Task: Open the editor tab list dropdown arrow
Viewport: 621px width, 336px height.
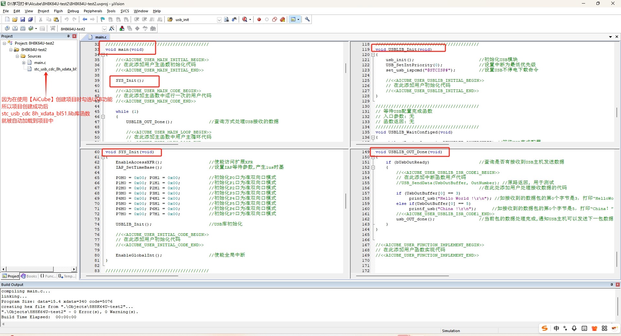Action: click(x=610, y=37)
